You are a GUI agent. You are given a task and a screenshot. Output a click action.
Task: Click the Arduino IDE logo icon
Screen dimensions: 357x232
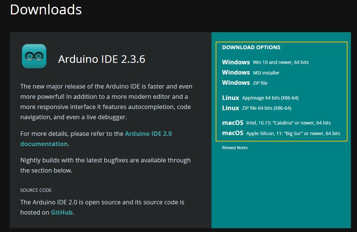[x=34, y=56]
